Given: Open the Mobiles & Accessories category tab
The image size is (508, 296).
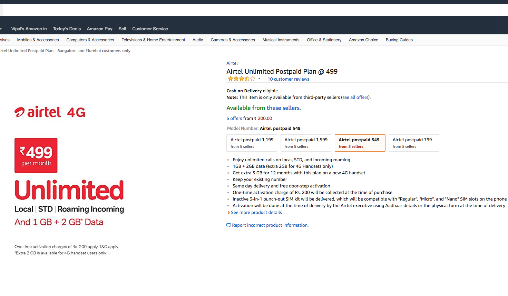Looking at the screenshot, I should click(38, 40).
